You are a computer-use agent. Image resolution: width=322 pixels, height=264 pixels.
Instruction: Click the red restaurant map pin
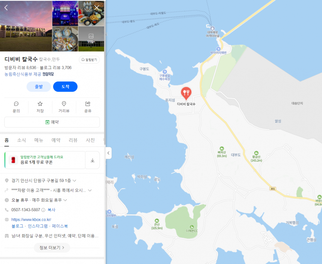pos(186,93)
